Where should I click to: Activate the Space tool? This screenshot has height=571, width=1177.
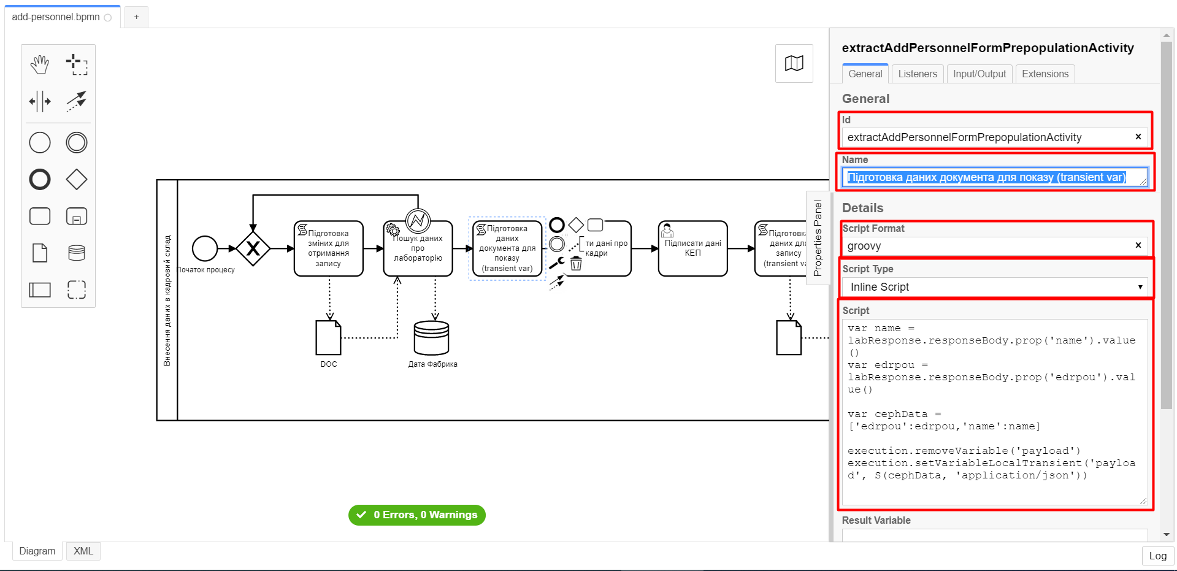pyautogui.click(x=40, y=101)
